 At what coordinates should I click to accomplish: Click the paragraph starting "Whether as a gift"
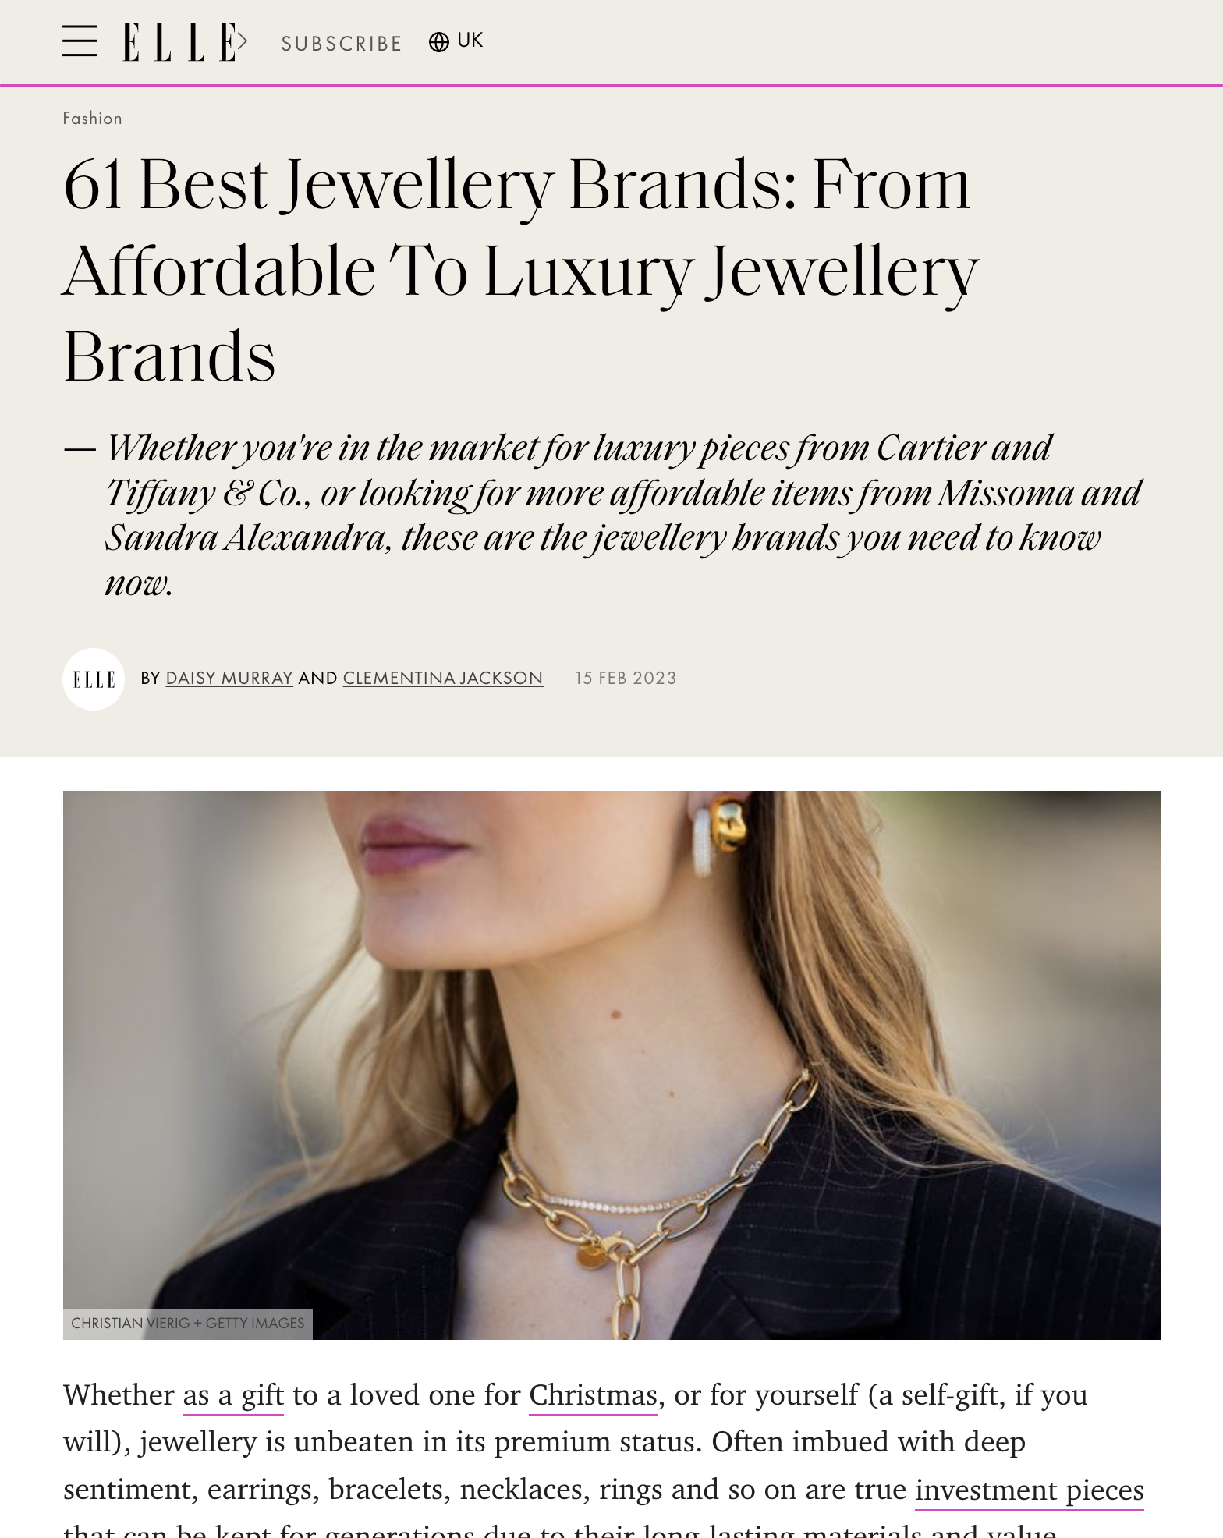click(x=546, y=1443)
